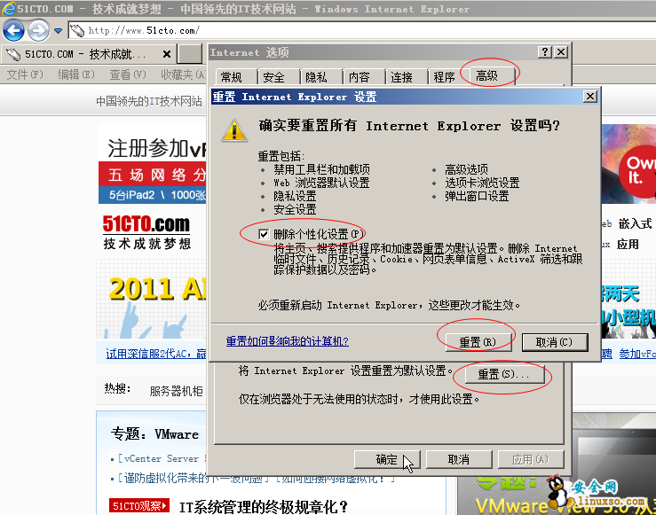
Task: Click the 取消 button in Internet 选项
Action: pyautogui.click(x=459, y=459)
